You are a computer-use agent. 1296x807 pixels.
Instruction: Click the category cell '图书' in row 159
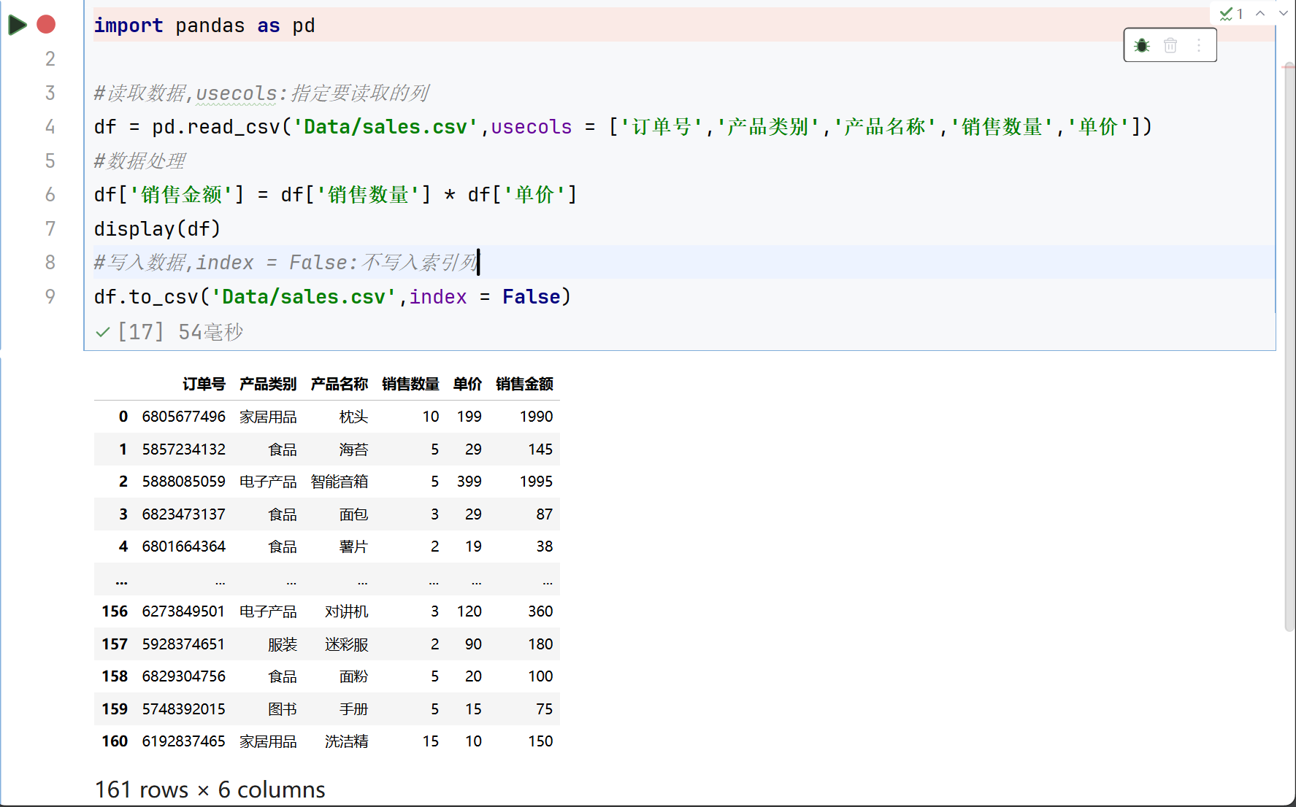tap(283, 709)
